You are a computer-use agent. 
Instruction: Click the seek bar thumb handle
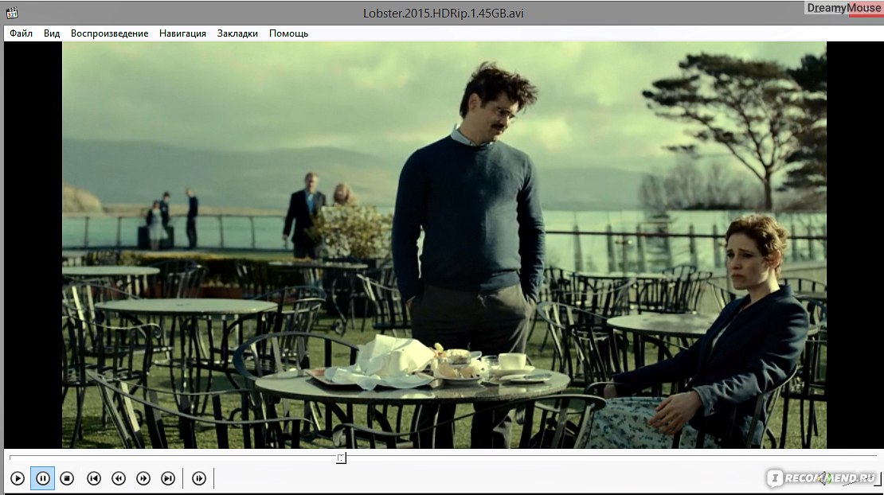341,458
